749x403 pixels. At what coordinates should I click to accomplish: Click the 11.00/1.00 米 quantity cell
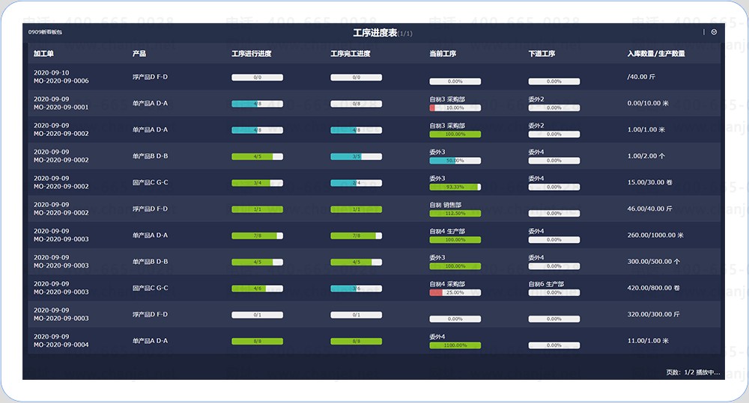pos(648,340)
